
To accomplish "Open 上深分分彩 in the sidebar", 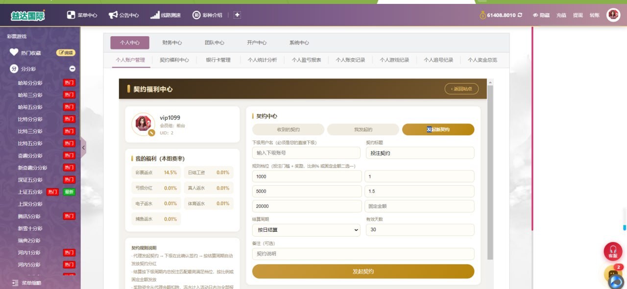I will (x=30, y=204).
